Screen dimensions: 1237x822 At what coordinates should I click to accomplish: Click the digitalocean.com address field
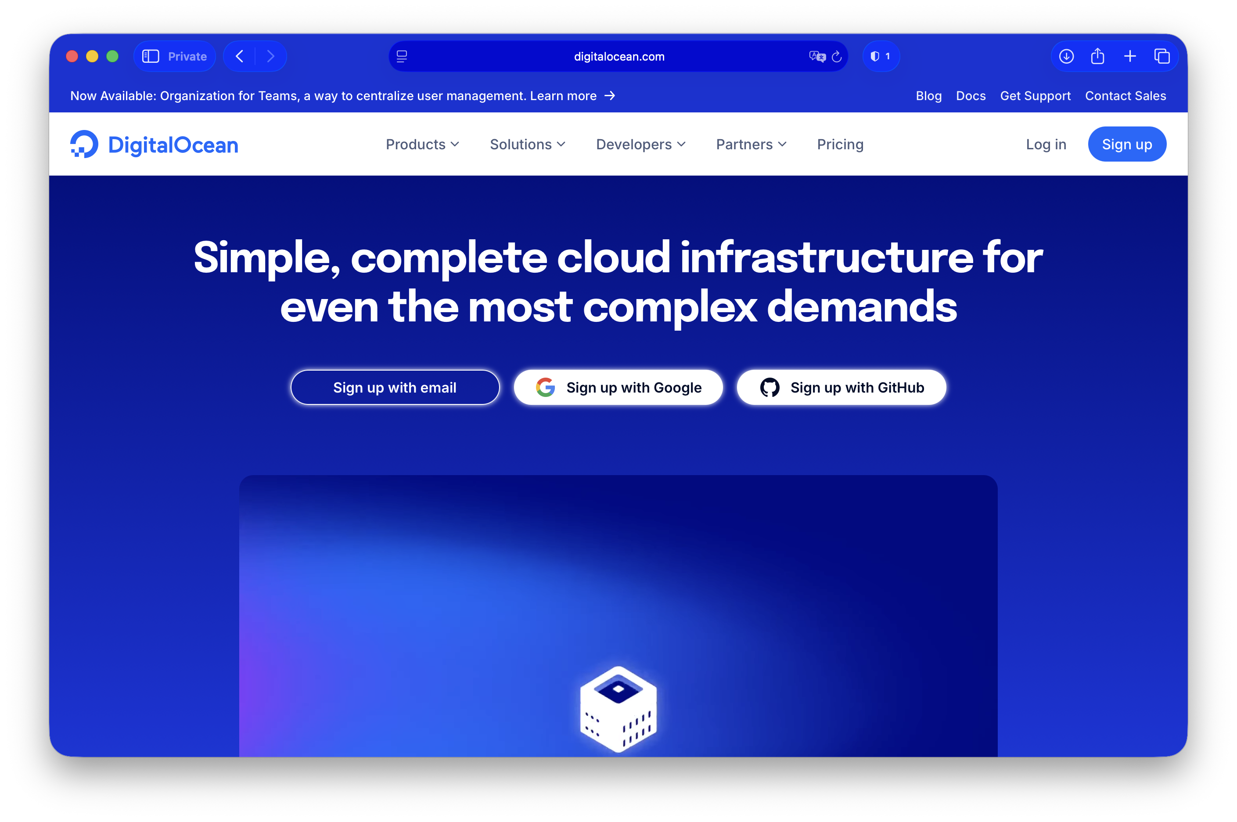pyautogui.click(x=619, y=56)
